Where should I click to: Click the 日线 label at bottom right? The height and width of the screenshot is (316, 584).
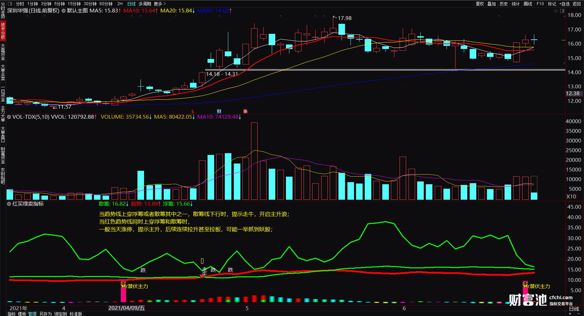574,309
